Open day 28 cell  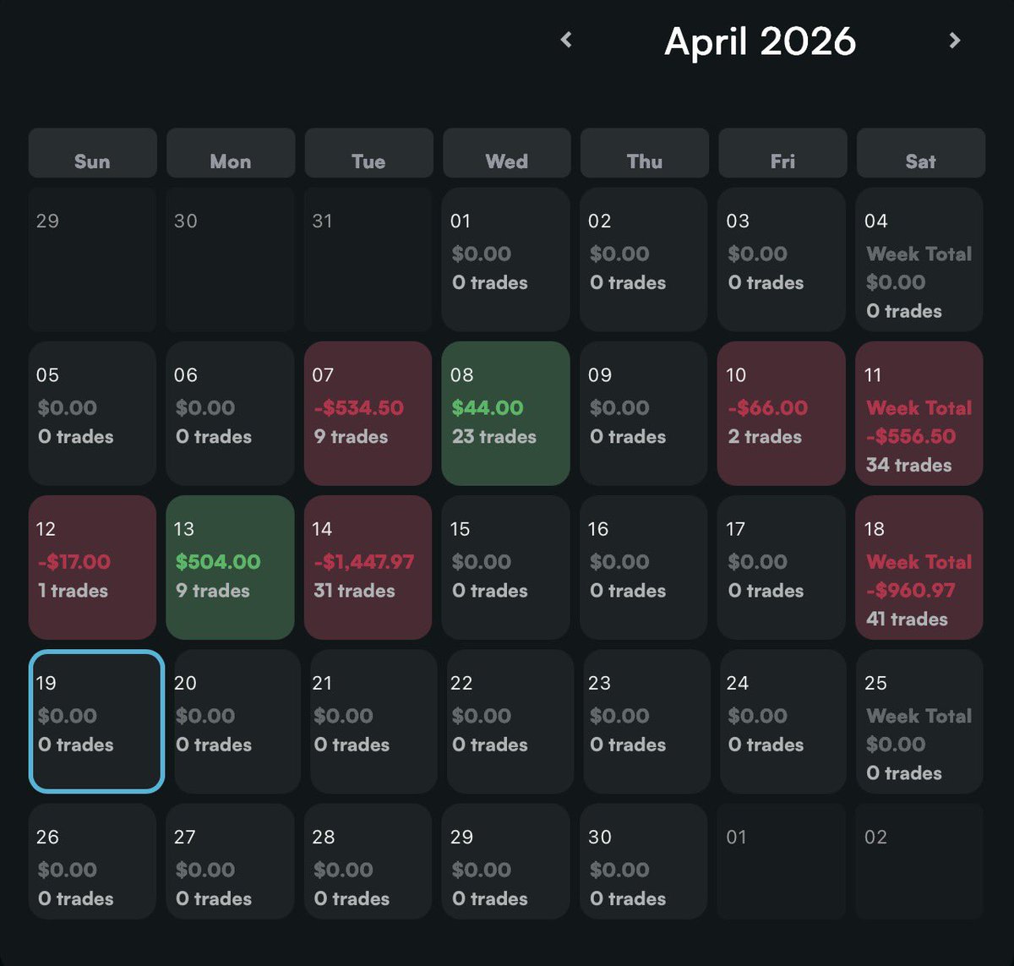click(x=368, y=861)
